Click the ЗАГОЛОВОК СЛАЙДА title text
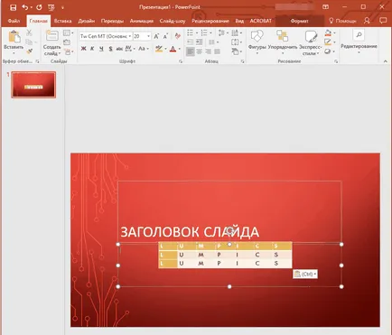 tap(190, 232)
